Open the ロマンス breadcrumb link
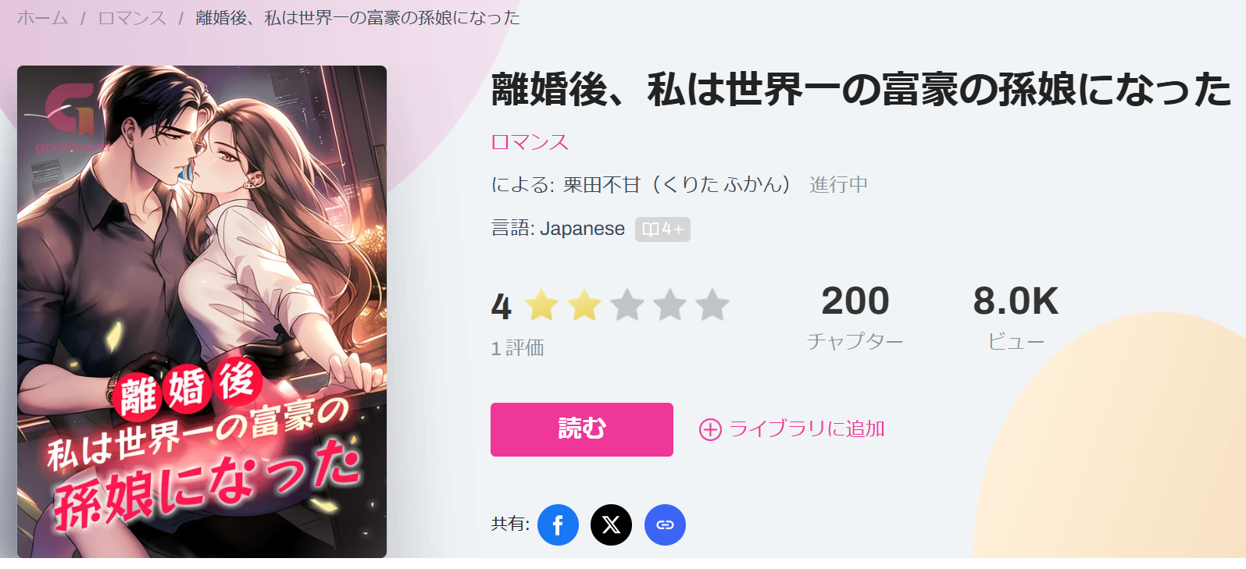The height and width of the screenshot is (569, 1246). pyautogui.click(x=132, y=18)
